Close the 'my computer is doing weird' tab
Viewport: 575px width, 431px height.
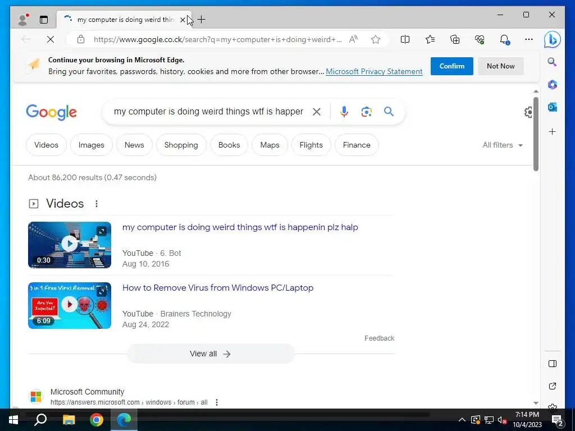[182, 20]
